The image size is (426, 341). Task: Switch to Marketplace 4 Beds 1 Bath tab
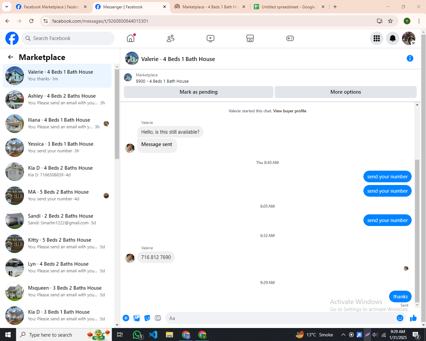coord(210,7)
